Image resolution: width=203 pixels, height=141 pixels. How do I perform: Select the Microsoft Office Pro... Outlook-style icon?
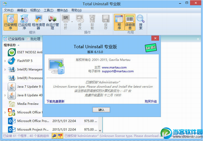pyautogui.click(x=12, y=121)
